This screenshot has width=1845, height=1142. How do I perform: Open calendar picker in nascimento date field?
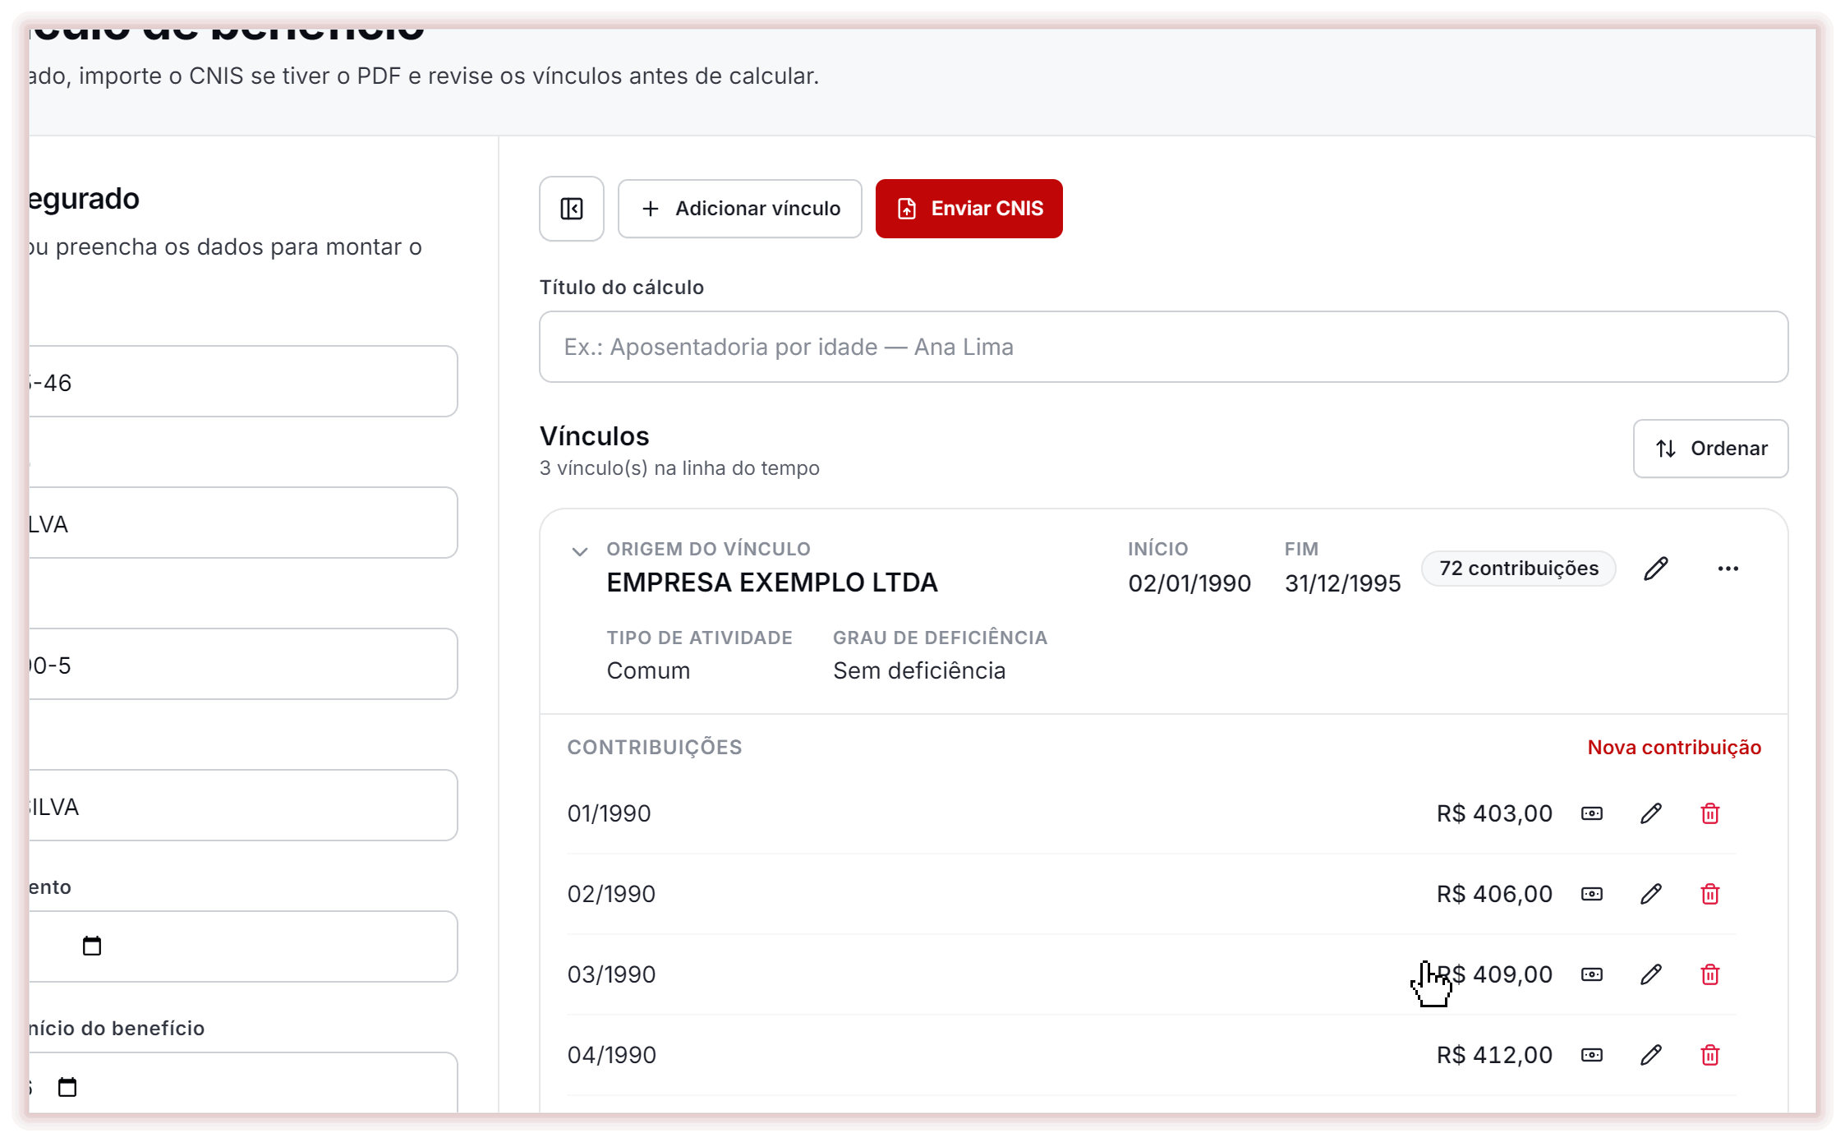click(92, 946)
